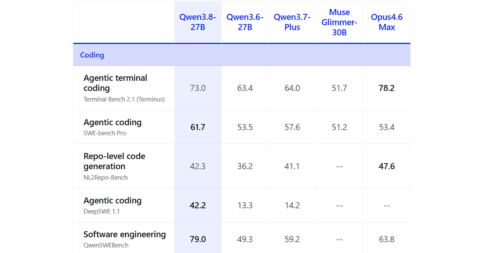Select the Qwen3.7-Plus column header

coord(292,22)
